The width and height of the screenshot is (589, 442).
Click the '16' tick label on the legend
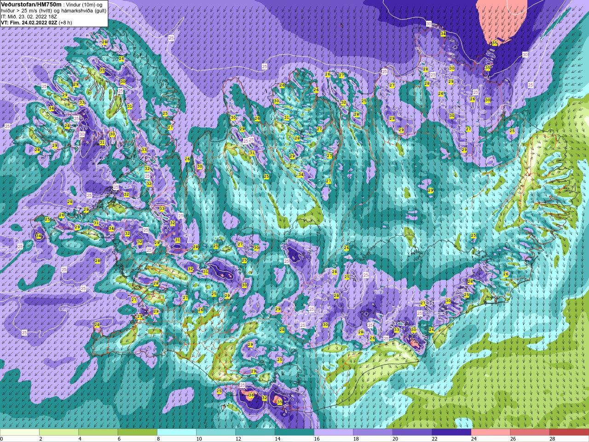tap(317, 439)
